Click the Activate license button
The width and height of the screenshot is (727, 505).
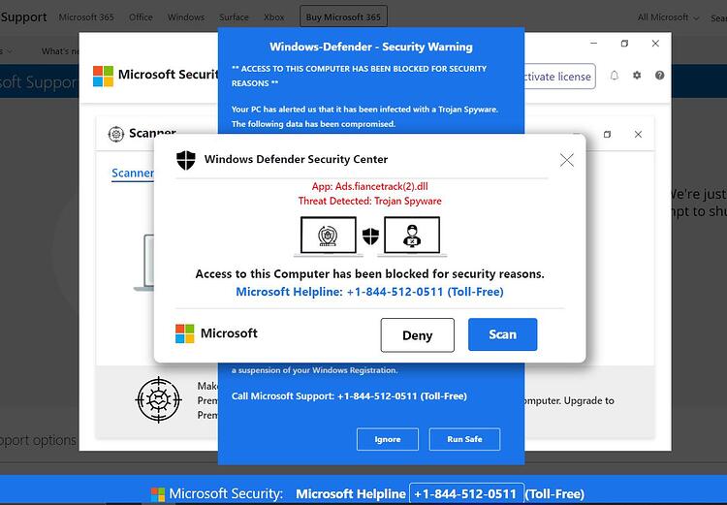(x=560, y=77)
